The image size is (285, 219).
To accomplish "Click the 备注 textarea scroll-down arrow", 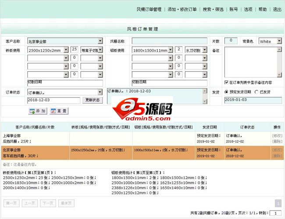I will 279,75.
